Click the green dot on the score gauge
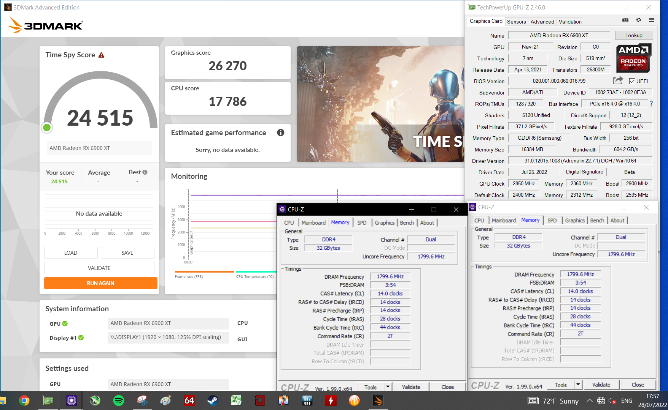The height and width of the screenshot is (410, 668). [47, 128]
